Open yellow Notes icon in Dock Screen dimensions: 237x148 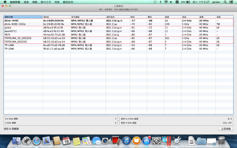(76, 141)
